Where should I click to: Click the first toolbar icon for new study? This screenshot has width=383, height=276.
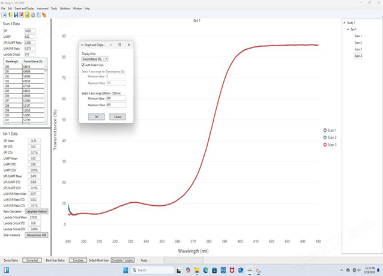[4, 14]
